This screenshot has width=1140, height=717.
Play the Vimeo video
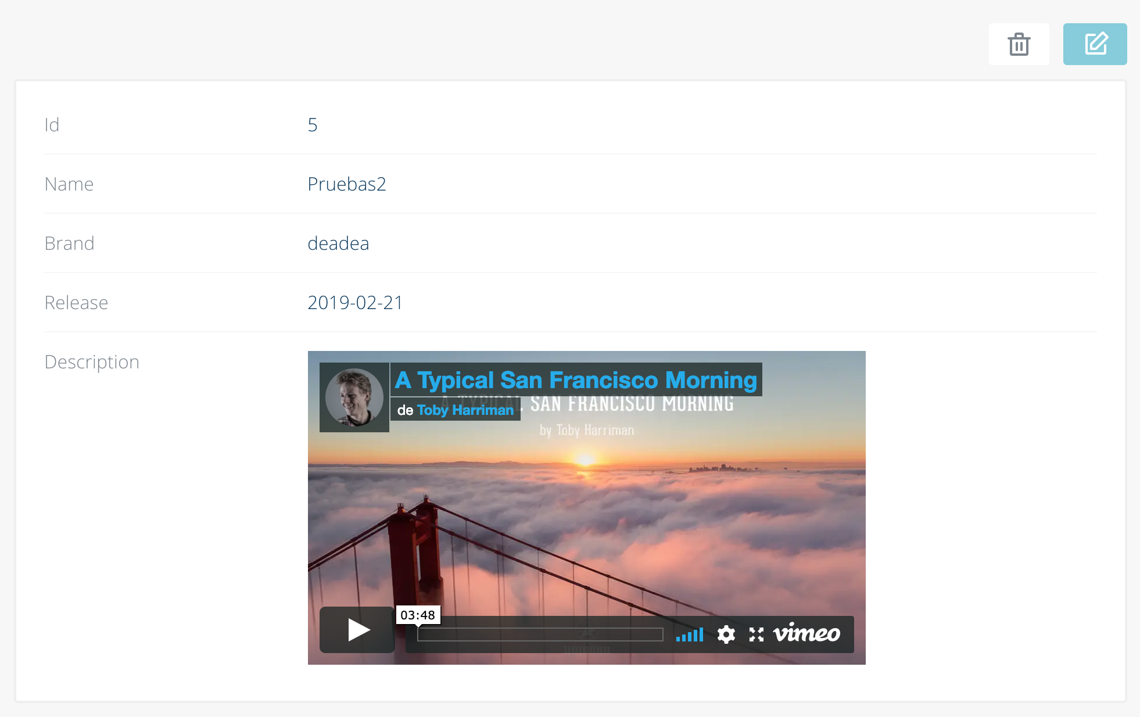(x=357, y=630)
